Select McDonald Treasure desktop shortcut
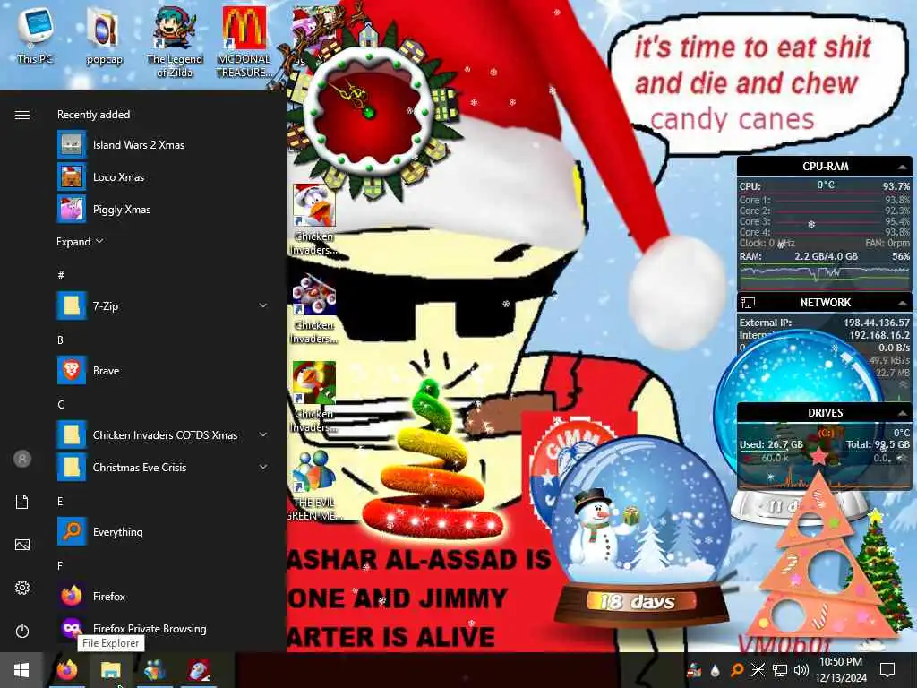The width and height of the screenshot is (917, 688). 244,42
